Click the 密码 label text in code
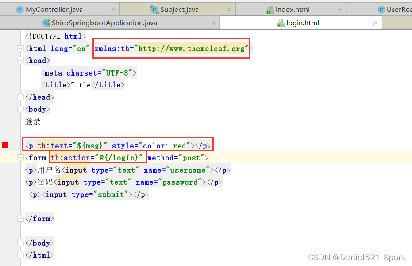Screen dimensions: 412x266 45,182
